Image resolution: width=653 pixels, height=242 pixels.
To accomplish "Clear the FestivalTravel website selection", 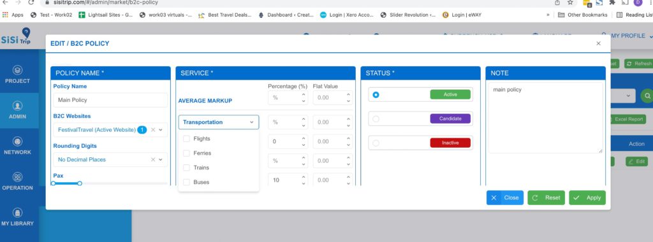I will [153, 130].
